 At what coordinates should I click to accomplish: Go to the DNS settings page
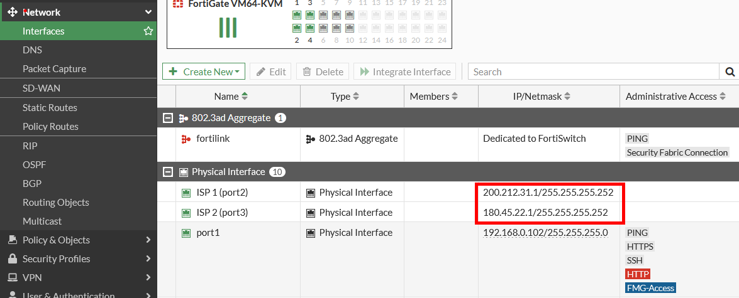(32, 50)
